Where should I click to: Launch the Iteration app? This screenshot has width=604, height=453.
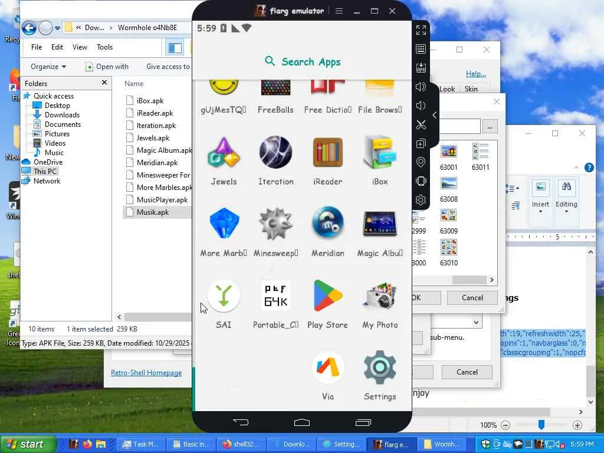point(276,153)
